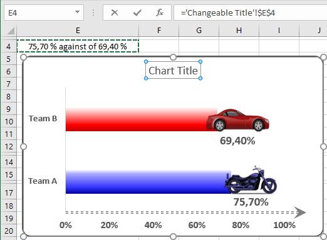Select column I header
This screenshot has height=240, width=327.
(x=279, y=31)
